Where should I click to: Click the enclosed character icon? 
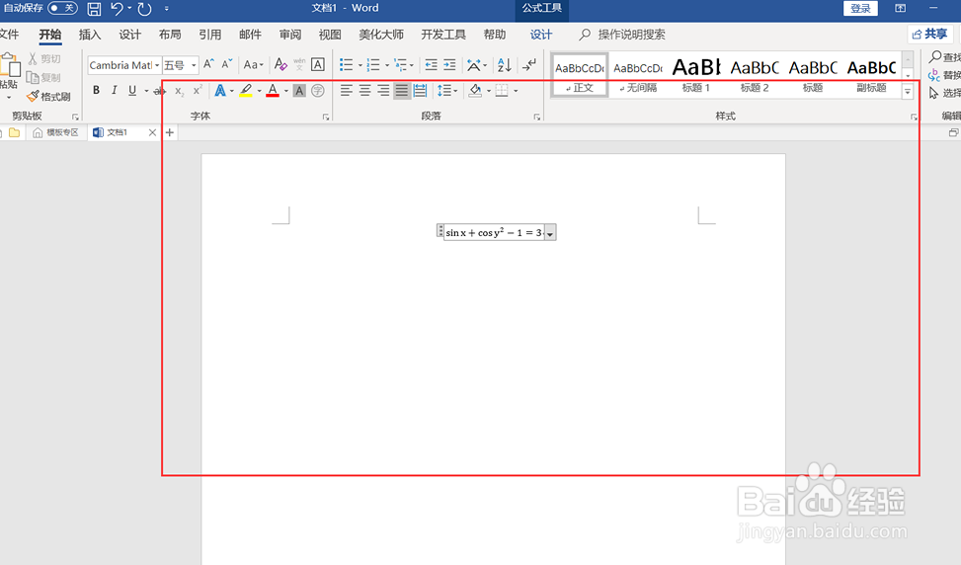pyautogui.click(x=317, y=91)
